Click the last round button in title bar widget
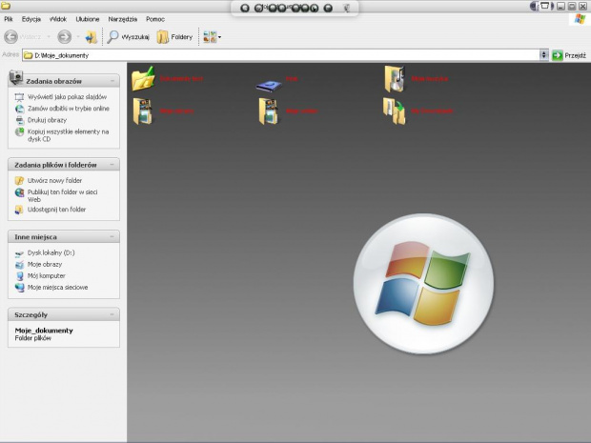Viewport: 591px width, 443px height. (x=328, y=8)
